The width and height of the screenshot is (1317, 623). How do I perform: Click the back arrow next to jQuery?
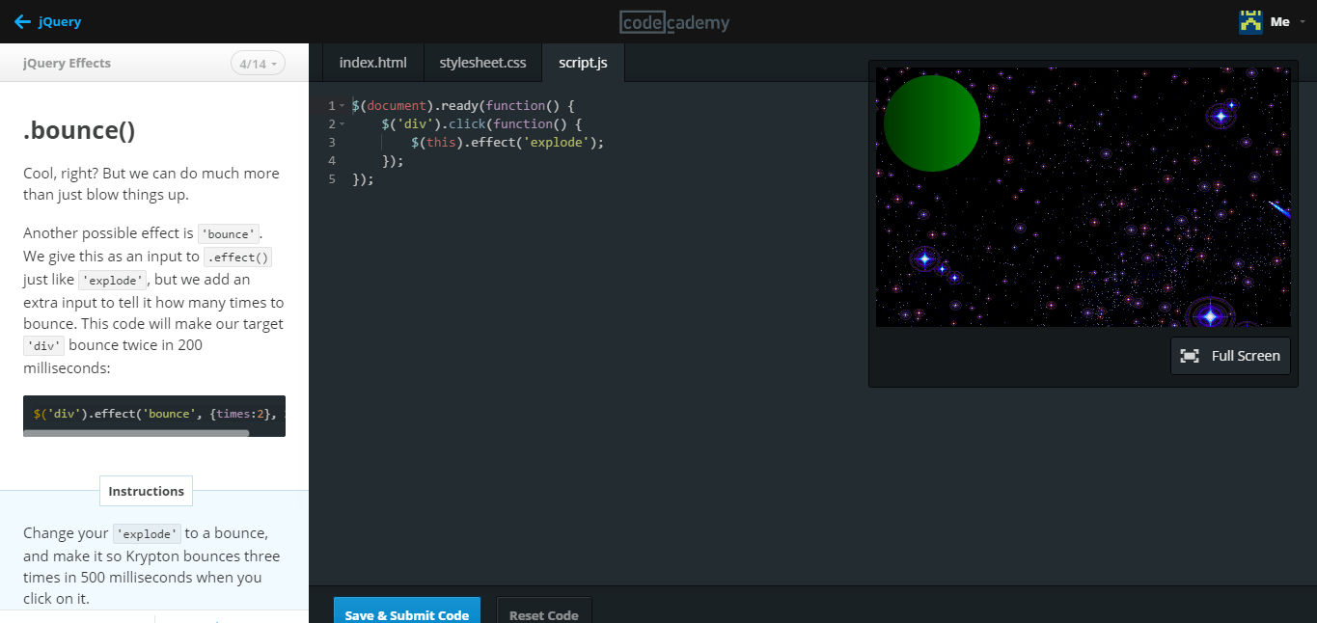(x=23, y=21)
